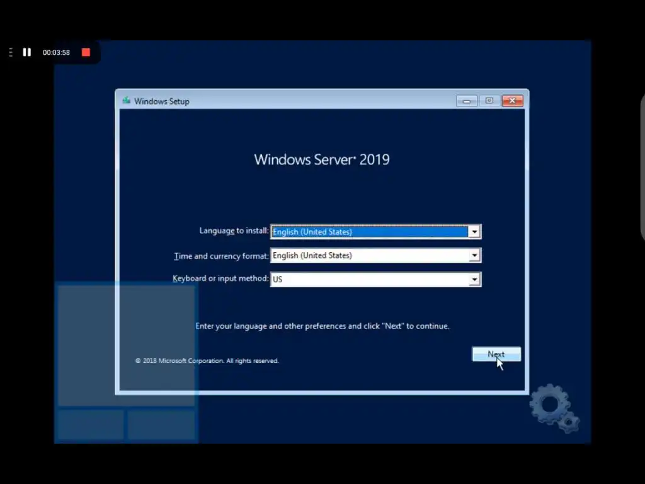The width and height of the screenshot is (645, 484).
Task: Maximize the Windows Setup window
Action: tap(489, 101)
